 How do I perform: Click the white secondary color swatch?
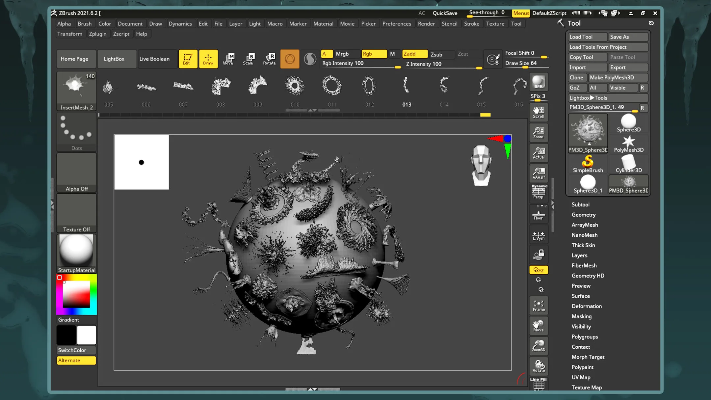[x=87, y=335]
